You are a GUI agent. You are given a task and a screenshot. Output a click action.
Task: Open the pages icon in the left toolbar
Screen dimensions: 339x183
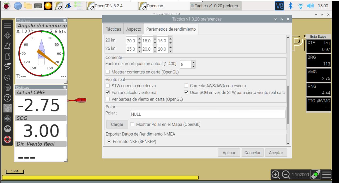(x=7, y=56)
